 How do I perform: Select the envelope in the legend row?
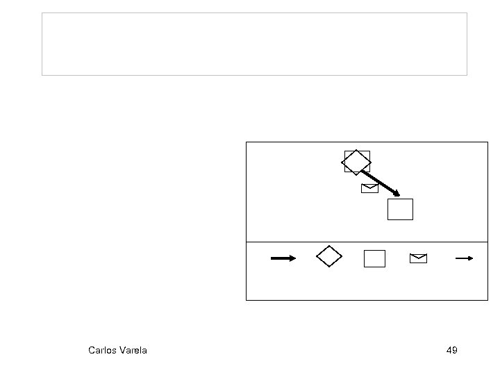coord(418,258)
